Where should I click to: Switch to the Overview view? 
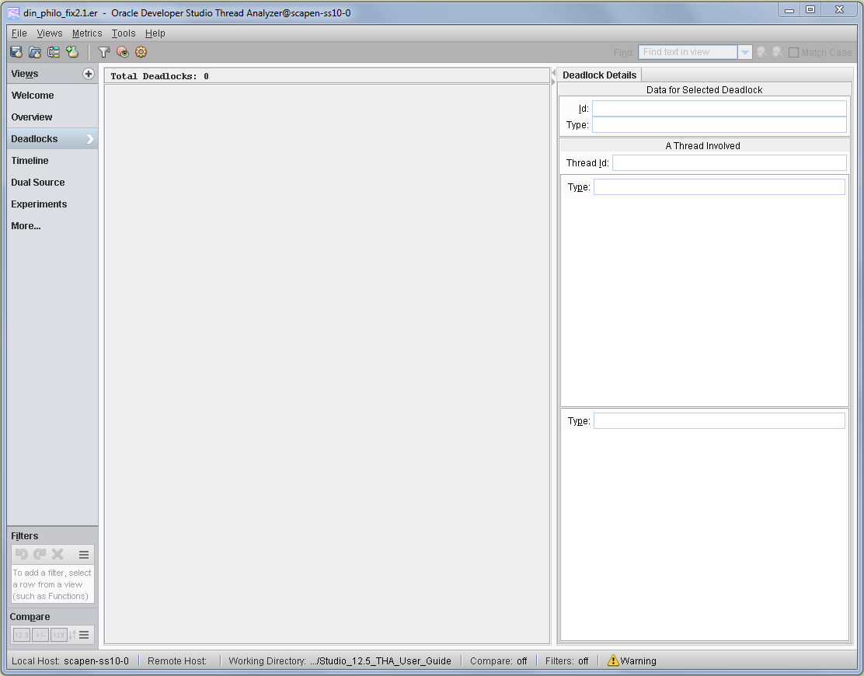52,117
